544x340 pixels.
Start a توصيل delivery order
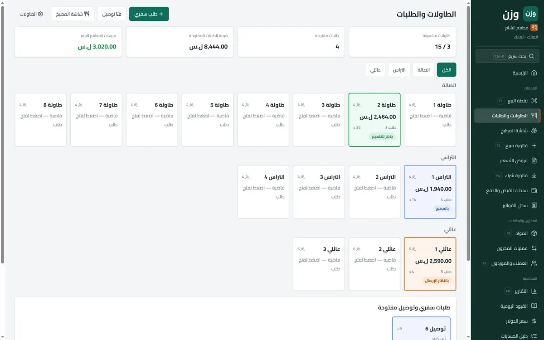tap(112, 14)
